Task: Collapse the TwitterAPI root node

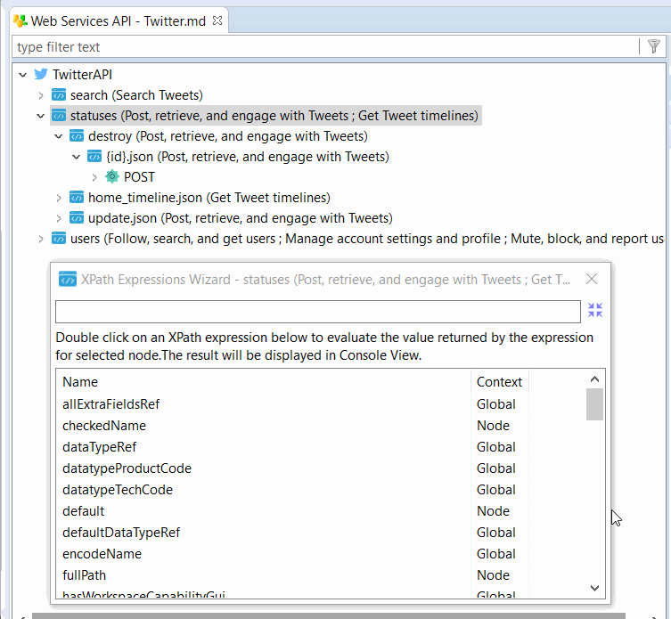Action: (23, 75)
